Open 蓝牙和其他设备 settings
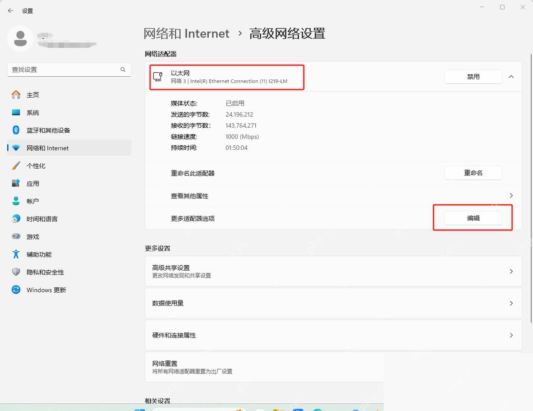This screenshot has width=533, height=411. (x=69, y=130)
